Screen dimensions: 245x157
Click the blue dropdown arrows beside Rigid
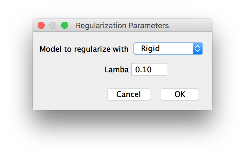point(198,49)
